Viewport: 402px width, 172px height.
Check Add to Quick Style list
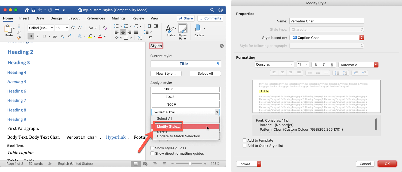(244, 146)
